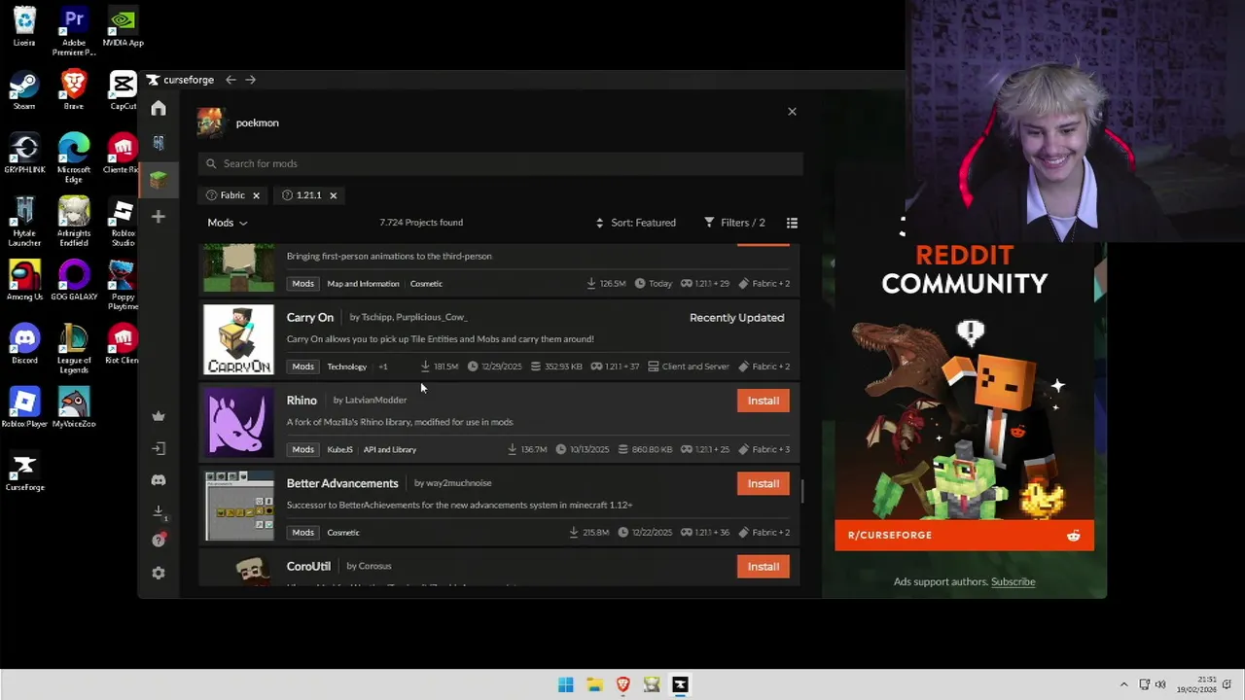The image size is (1245, 700).
Task: Click the Search for mods field
Action: 501,163
